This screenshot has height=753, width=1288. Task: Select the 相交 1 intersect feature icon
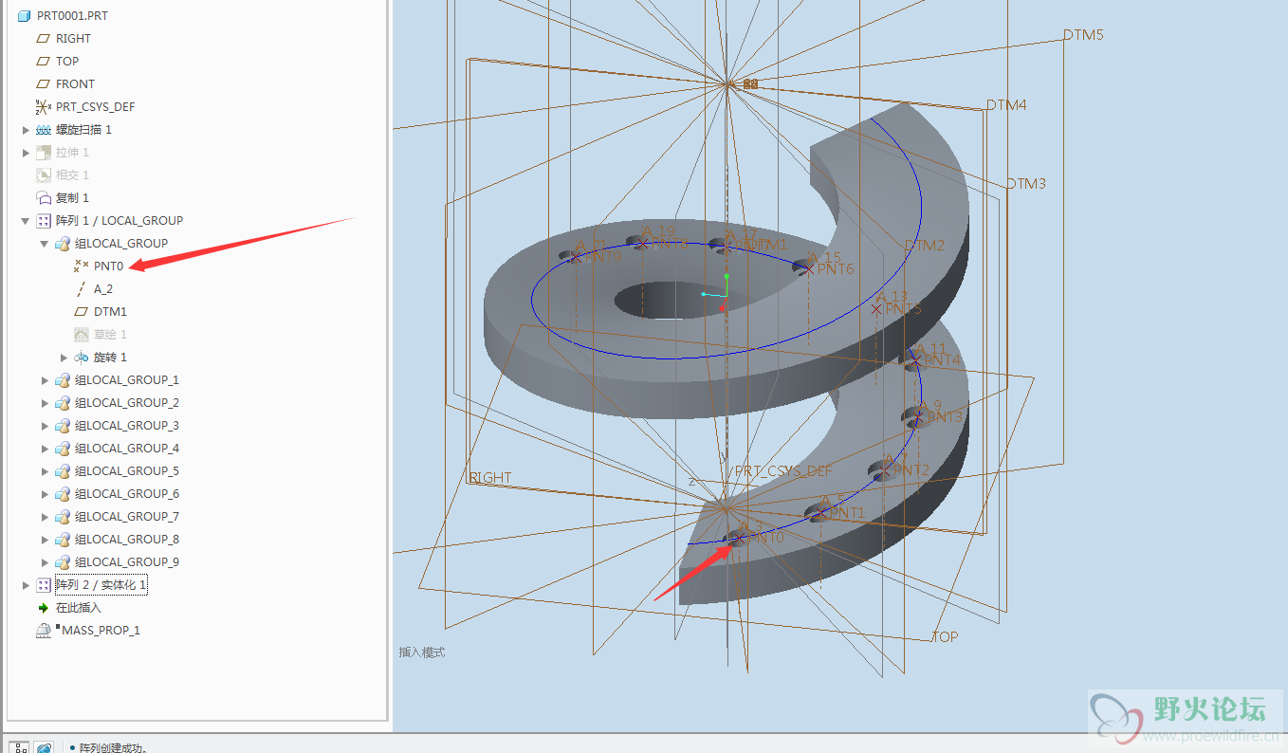pos(43,175)
